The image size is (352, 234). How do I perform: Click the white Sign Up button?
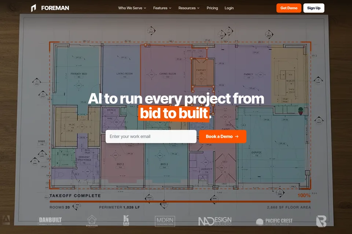[313, 8]
